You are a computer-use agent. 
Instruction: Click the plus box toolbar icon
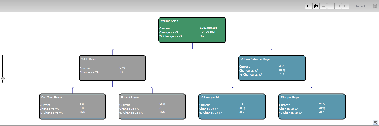[x=338, y=6]
